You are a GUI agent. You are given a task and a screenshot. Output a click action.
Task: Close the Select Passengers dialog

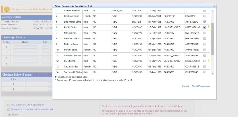[214, 6]
